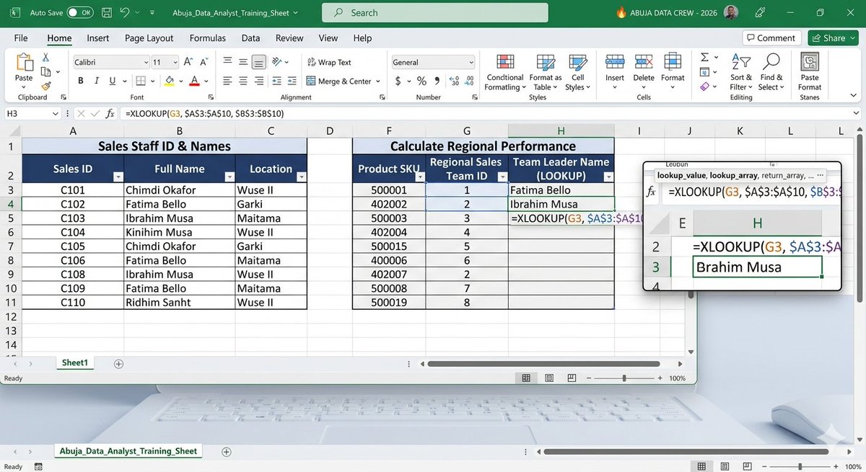Screen dimensions: 866x472
Task: Click the Comment button
Action: point(771,38)
